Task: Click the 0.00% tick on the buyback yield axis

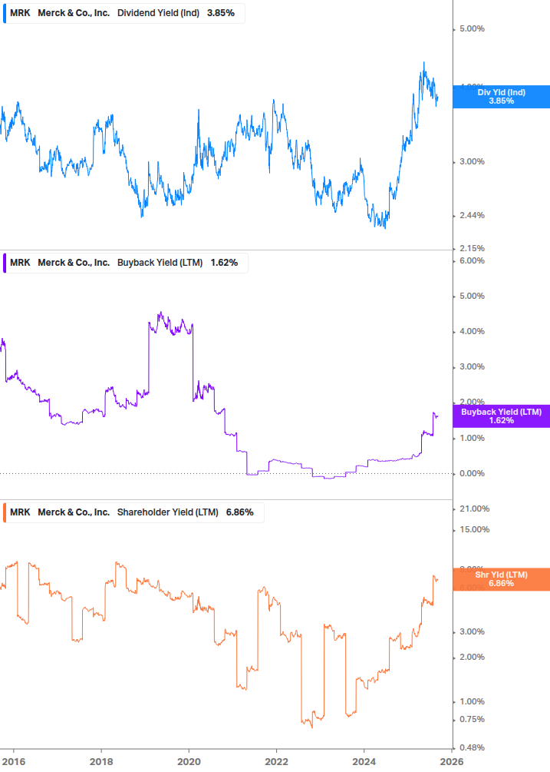Action: 472,474
